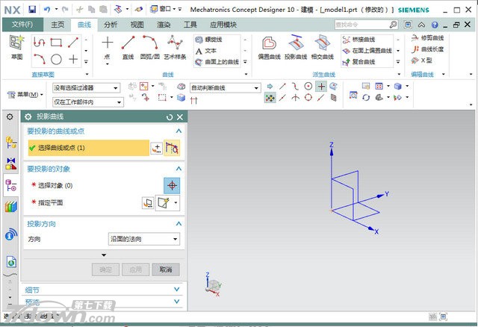Image resolution: width=478 pixels, height=327 pixels.
Task: Toggle the intersection snap point option
Action: [x=296, y=98]
